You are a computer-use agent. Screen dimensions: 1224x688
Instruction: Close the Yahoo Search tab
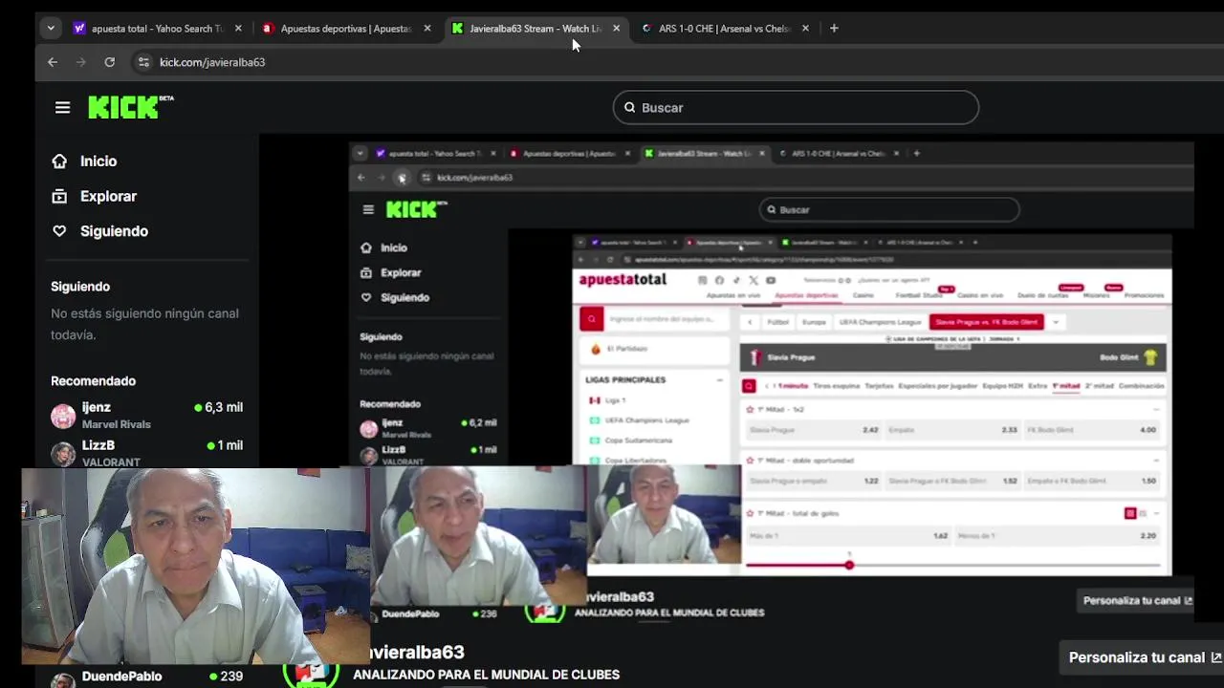pos(238,29)
